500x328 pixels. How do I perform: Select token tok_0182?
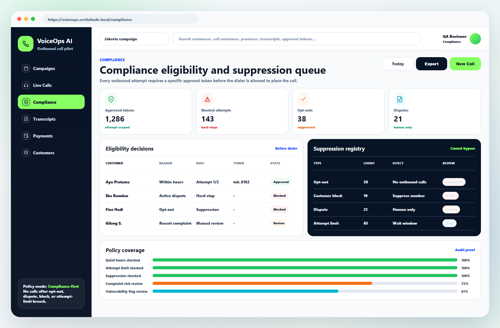coord(241,182)
